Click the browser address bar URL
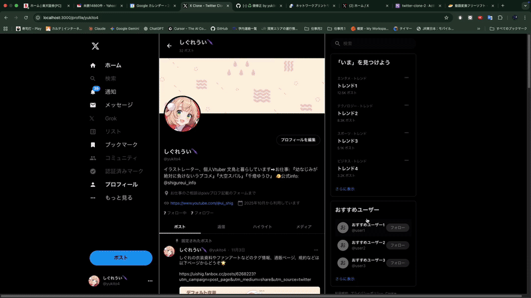Screen dimensions: 531x298 click(71, 18)
